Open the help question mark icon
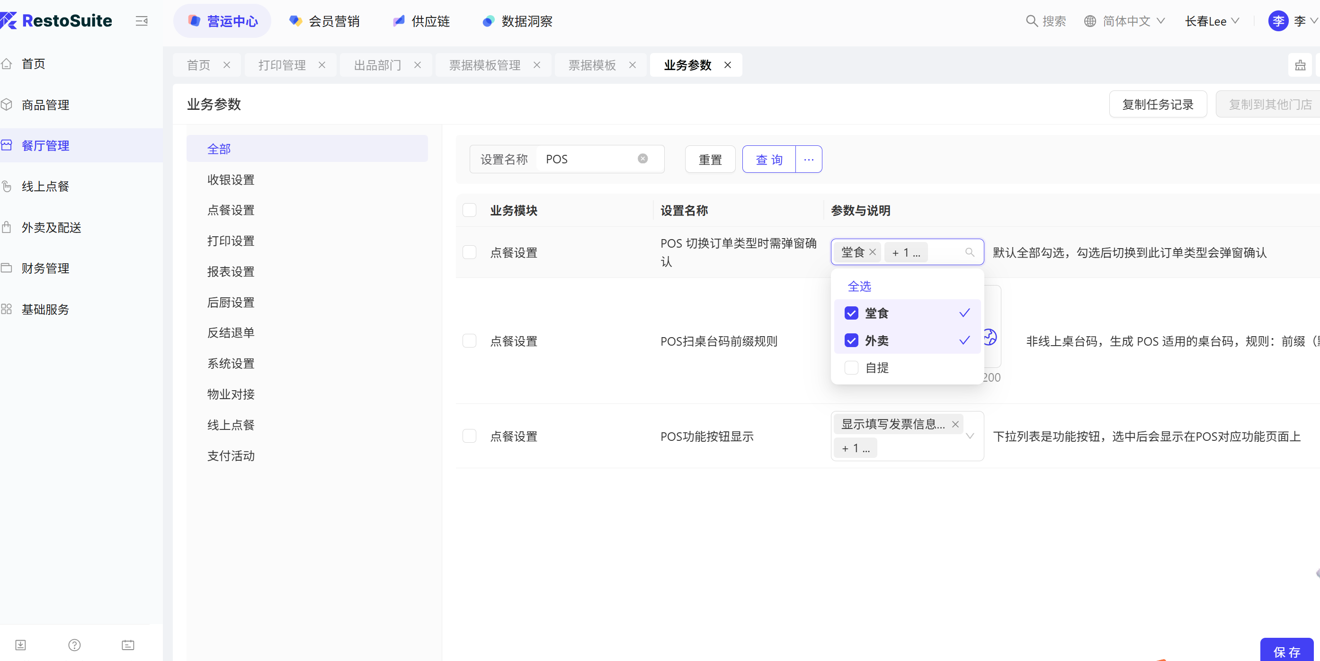Screen dimensions: 1320x661 point(74,644)
